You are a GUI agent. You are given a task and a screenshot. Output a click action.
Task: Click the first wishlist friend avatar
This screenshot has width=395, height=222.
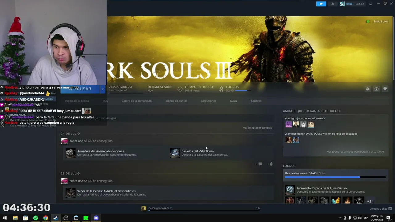click(289, 140)
